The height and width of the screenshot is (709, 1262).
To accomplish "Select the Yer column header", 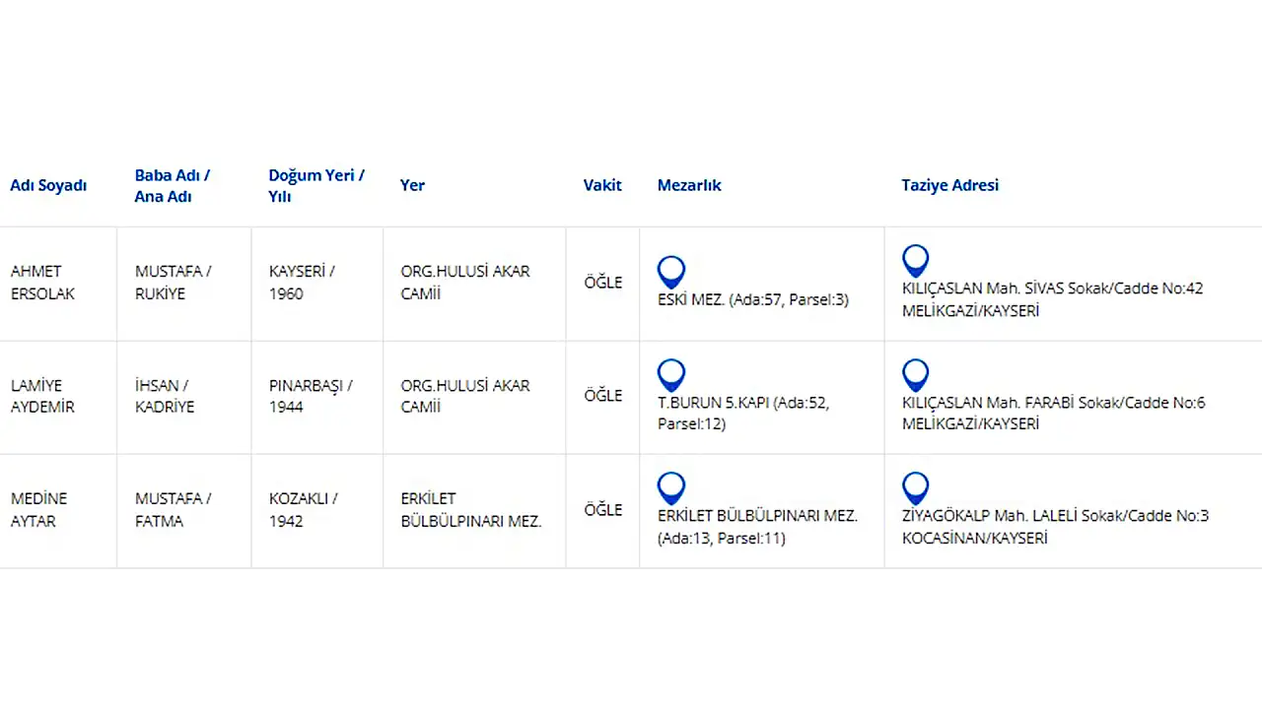I will click(412, 185).
